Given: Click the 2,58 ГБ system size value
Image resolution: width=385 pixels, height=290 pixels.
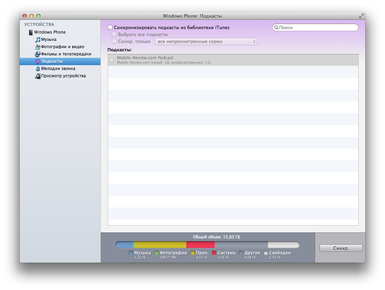Looking at the screenshot, I should [223, 257].
